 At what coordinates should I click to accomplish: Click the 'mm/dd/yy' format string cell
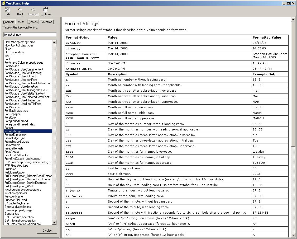click(86, 43)
